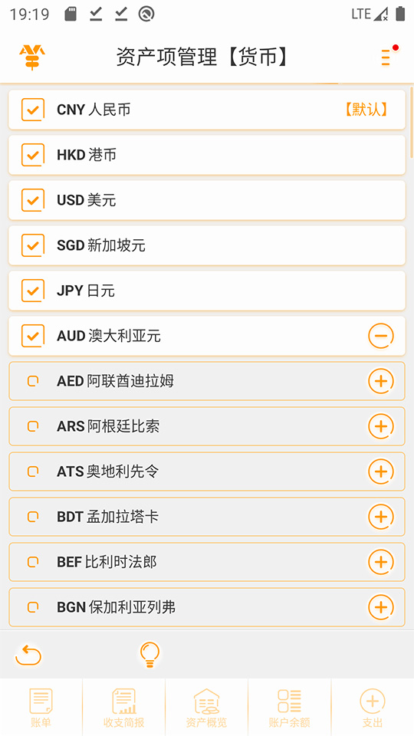Add BDT 孟加拉塔卡 with the plus icon
414x736 pixels.
tap(381, 517)
